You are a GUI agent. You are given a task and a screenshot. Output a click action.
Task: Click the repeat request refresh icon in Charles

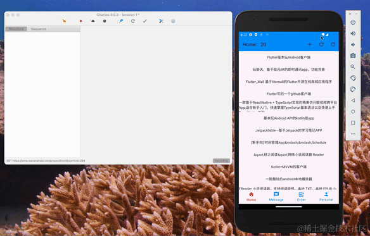133,21
